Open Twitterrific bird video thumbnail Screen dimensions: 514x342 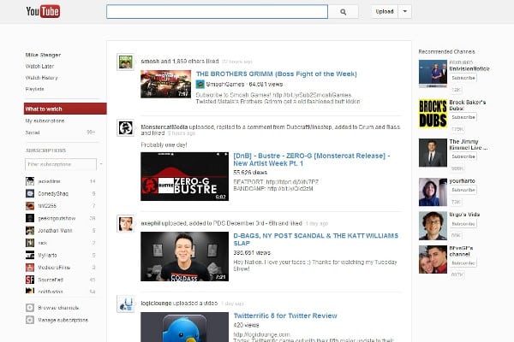click(x=184, y=327)
